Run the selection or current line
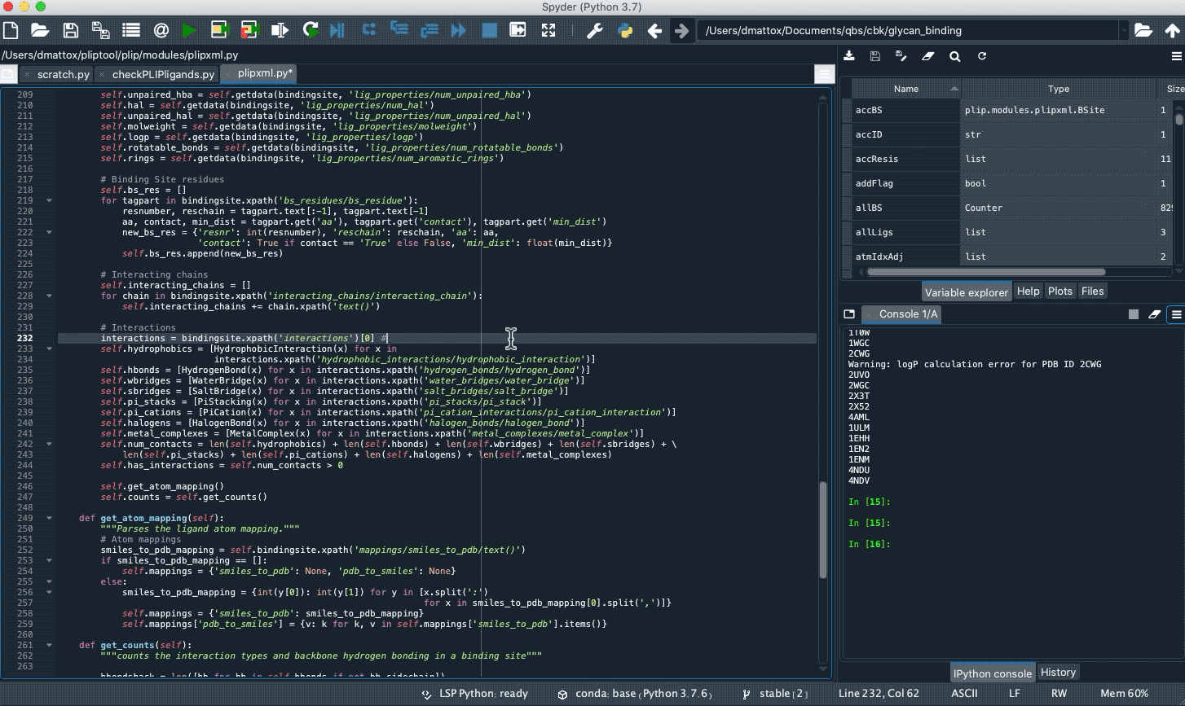This screenshot has height=706, width=1185. [280, 31]
